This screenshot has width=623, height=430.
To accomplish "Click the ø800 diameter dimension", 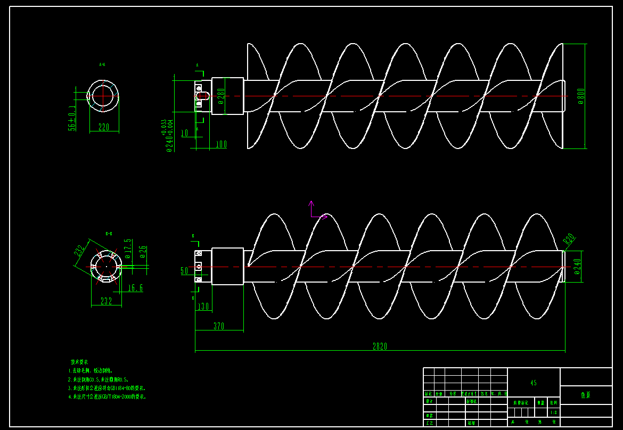I will pyautogui.click(x=581, y=96).
